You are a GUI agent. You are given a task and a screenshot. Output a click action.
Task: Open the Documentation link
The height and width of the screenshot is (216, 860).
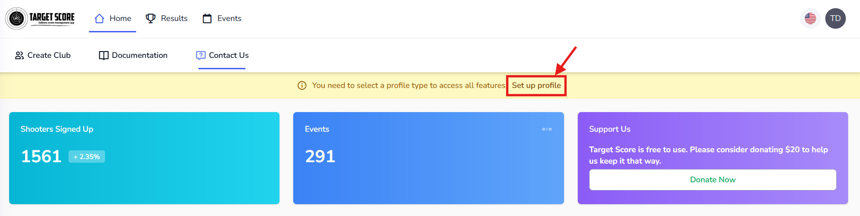point(139,56)
